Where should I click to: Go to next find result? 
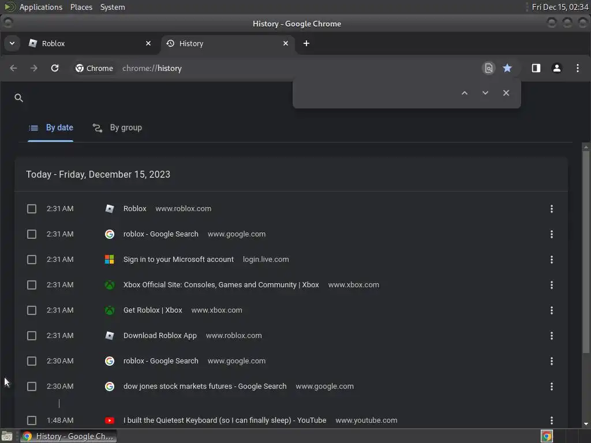485,93
